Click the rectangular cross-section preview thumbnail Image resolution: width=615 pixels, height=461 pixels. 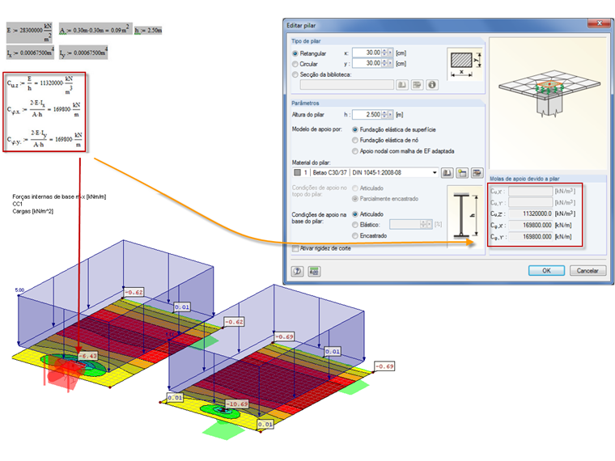pyautogui.click(x=464, y=64)
